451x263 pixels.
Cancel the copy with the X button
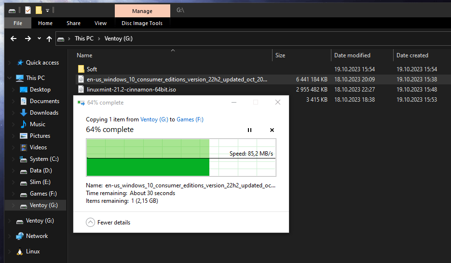(272, 130)
